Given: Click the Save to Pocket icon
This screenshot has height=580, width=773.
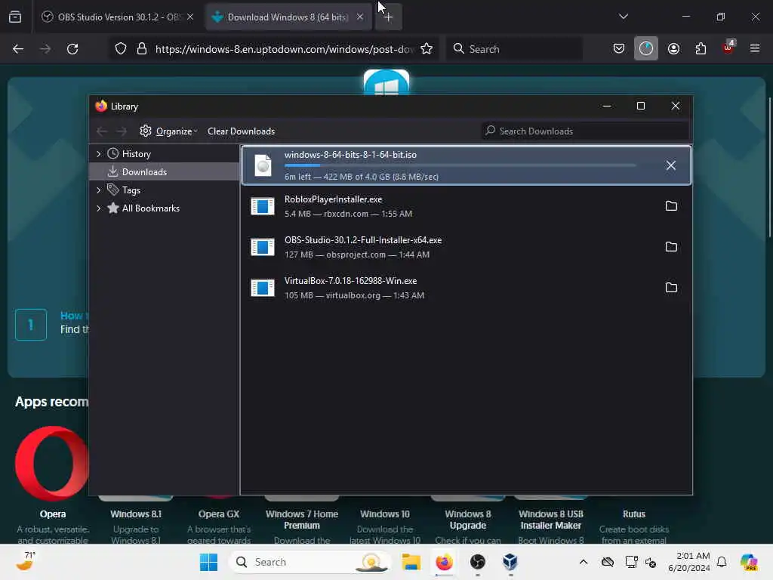Looking at the screenshot, I should tap(619, 49).
